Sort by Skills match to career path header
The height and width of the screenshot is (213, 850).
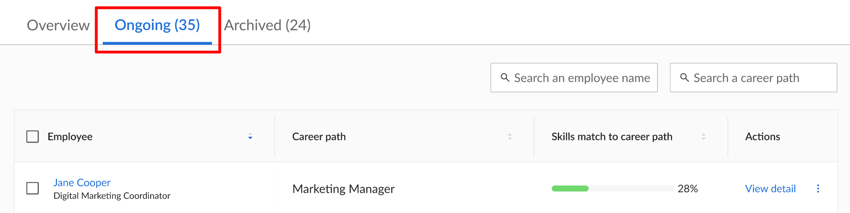tap(612, 136)
